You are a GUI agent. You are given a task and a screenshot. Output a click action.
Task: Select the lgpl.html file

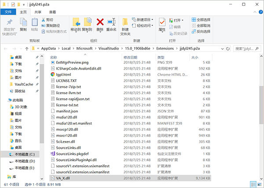pos(63,74)
